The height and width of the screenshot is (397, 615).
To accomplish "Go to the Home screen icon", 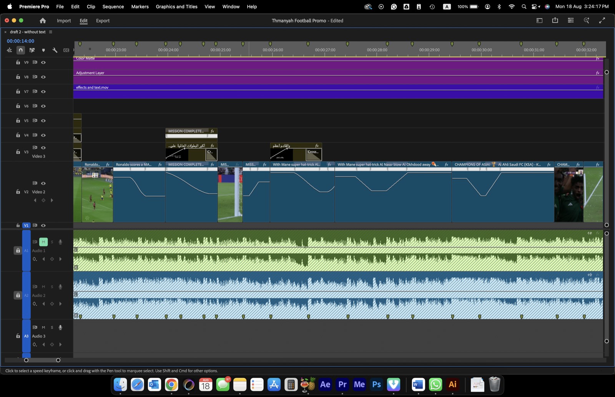I will [43, 21].
